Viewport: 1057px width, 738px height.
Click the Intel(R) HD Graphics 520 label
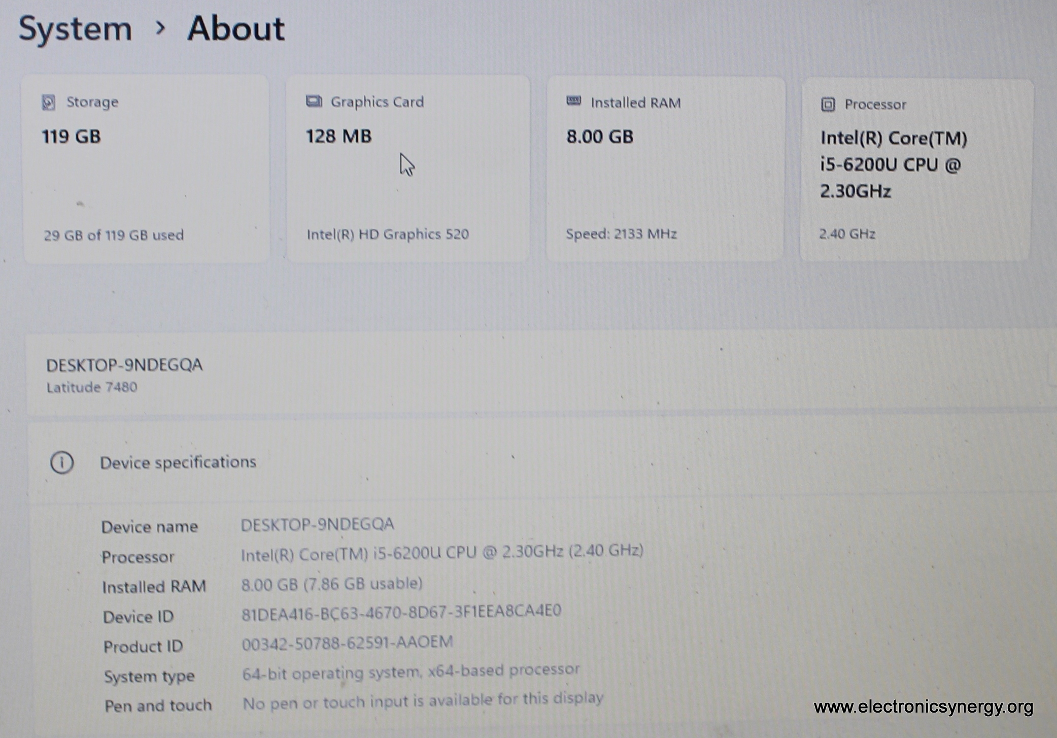point(388,234)
